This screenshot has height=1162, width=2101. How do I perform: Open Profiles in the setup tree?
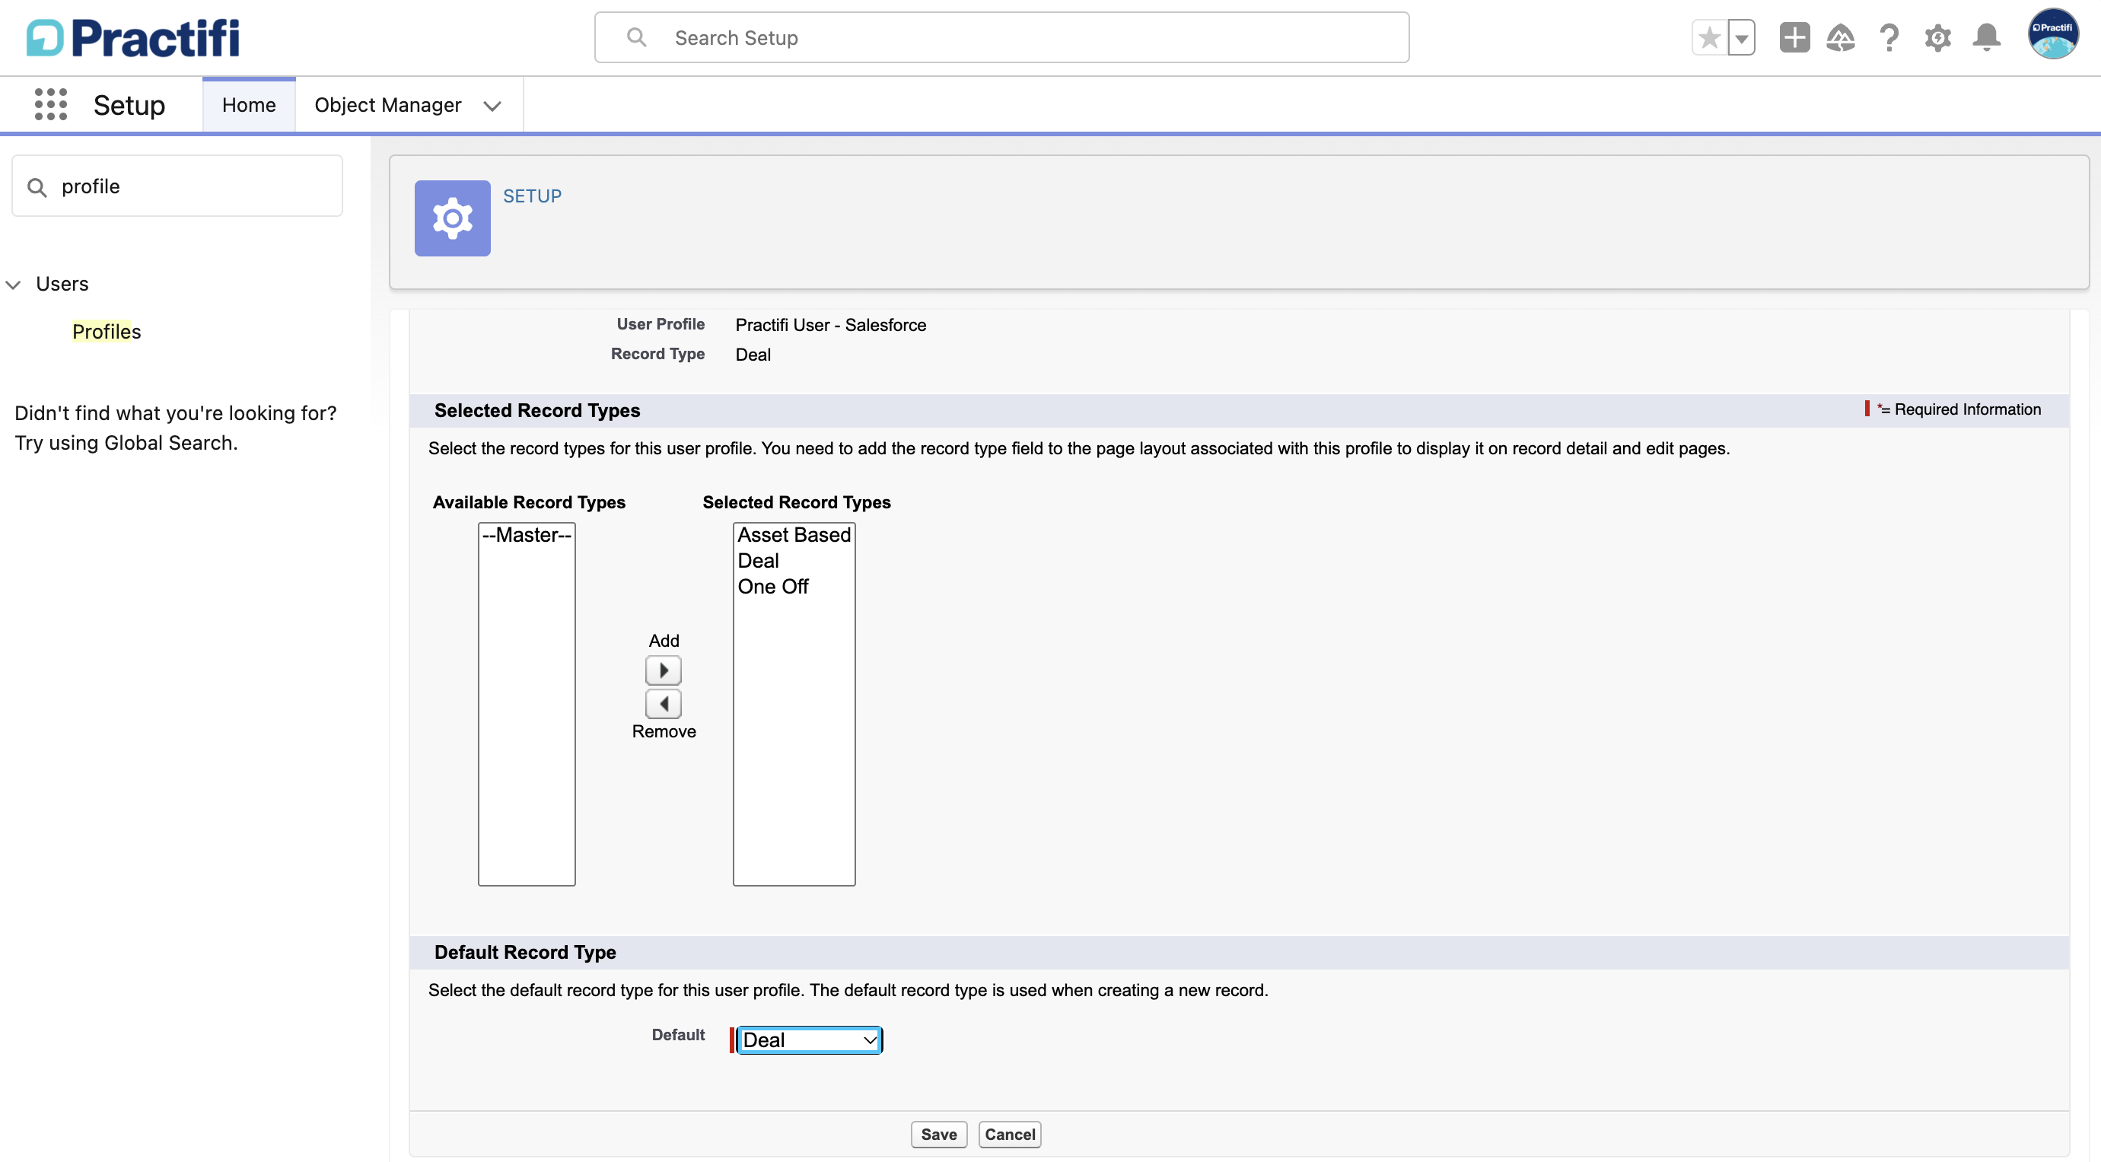(107, 332)
